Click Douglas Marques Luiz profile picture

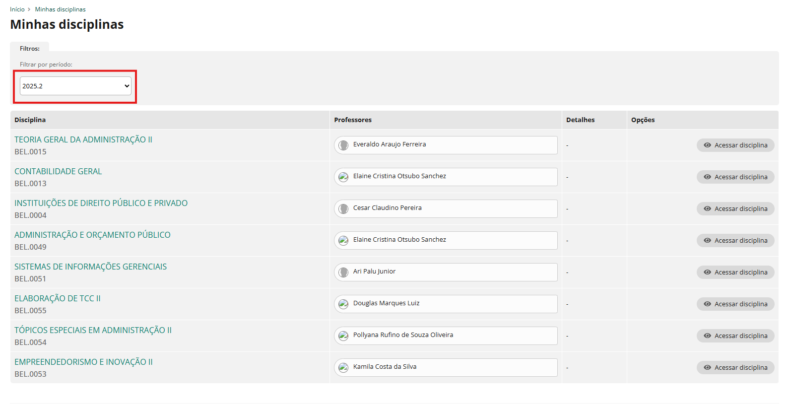click(x=343, y=304)
